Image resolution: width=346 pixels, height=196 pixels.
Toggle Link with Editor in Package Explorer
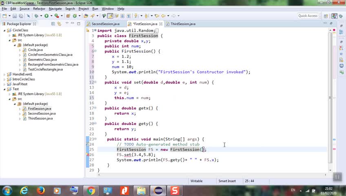pos(59,24)
